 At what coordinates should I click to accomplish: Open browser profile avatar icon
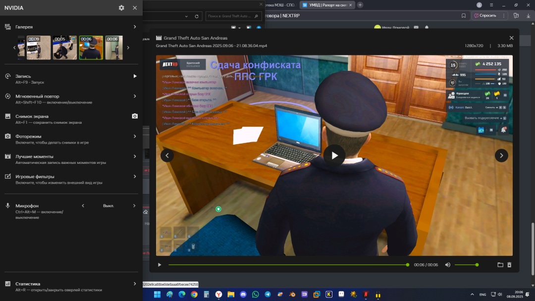click(x=479, y=5)
